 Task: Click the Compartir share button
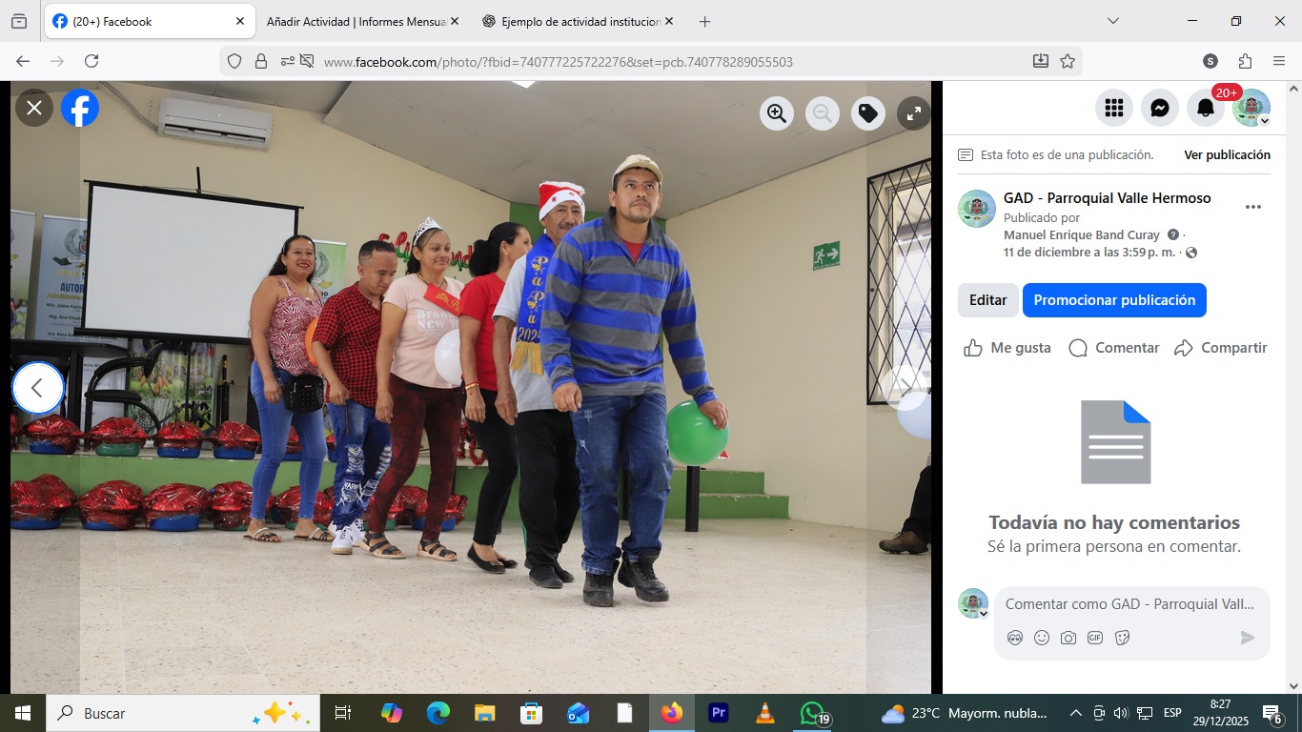[x=1221, y=348]
